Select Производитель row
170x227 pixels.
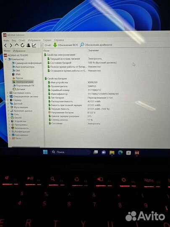coord(72,86)
